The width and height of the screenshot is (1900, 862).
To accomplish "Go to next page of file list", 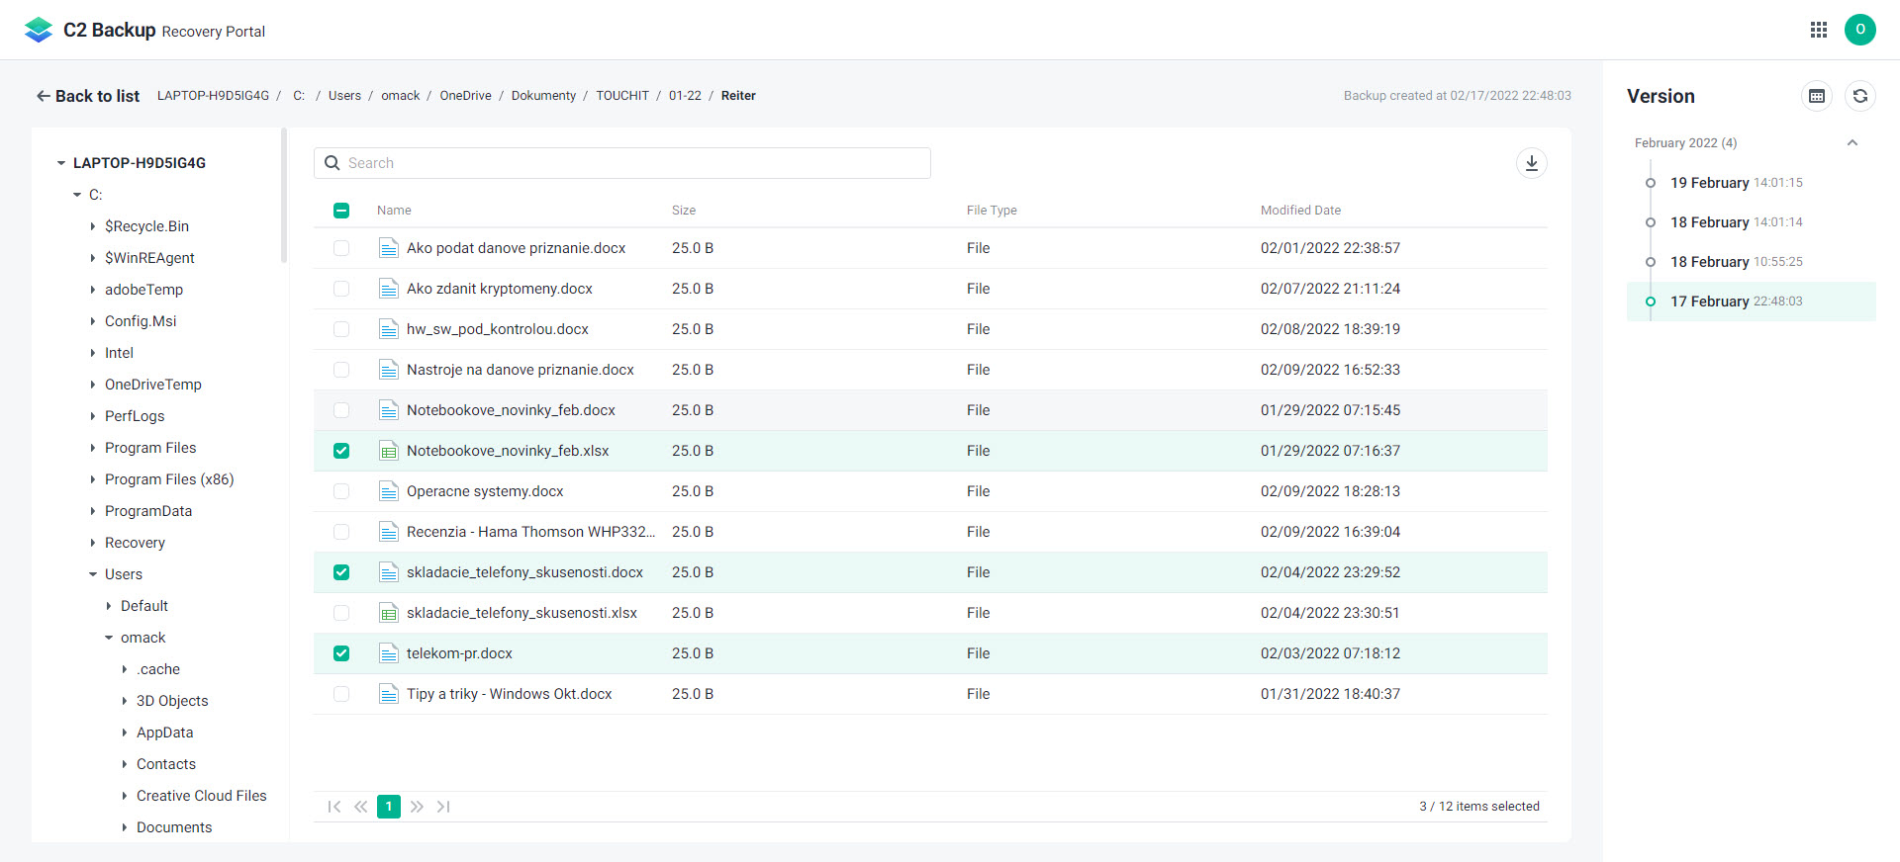I will [417, 807].
